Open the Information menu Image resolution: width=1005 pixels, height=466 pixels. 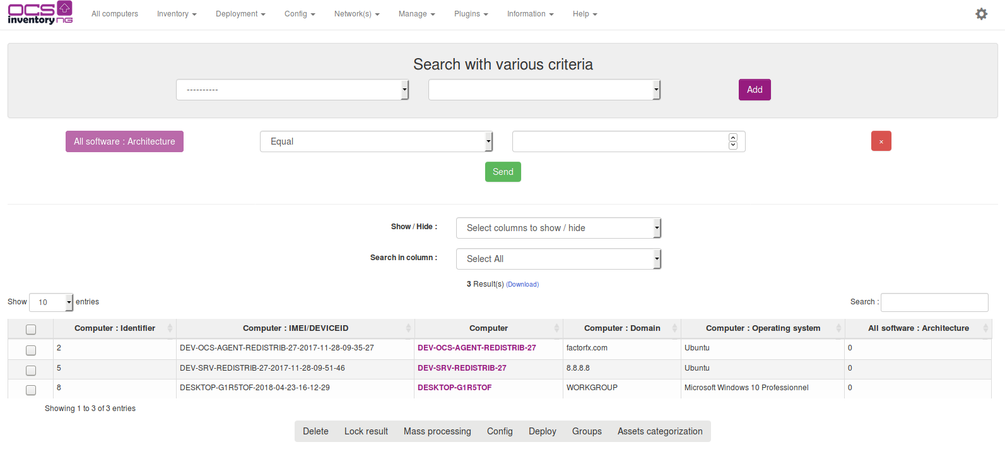tap(531, 14)
